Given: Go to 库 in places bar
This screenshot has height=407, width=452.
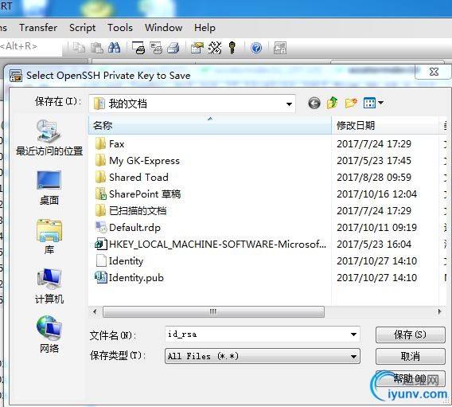Looking at the screenshot, I should click(49, 237).
